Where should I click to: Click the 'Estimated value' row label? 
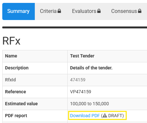pyautogui.click(x=21, y=104)
